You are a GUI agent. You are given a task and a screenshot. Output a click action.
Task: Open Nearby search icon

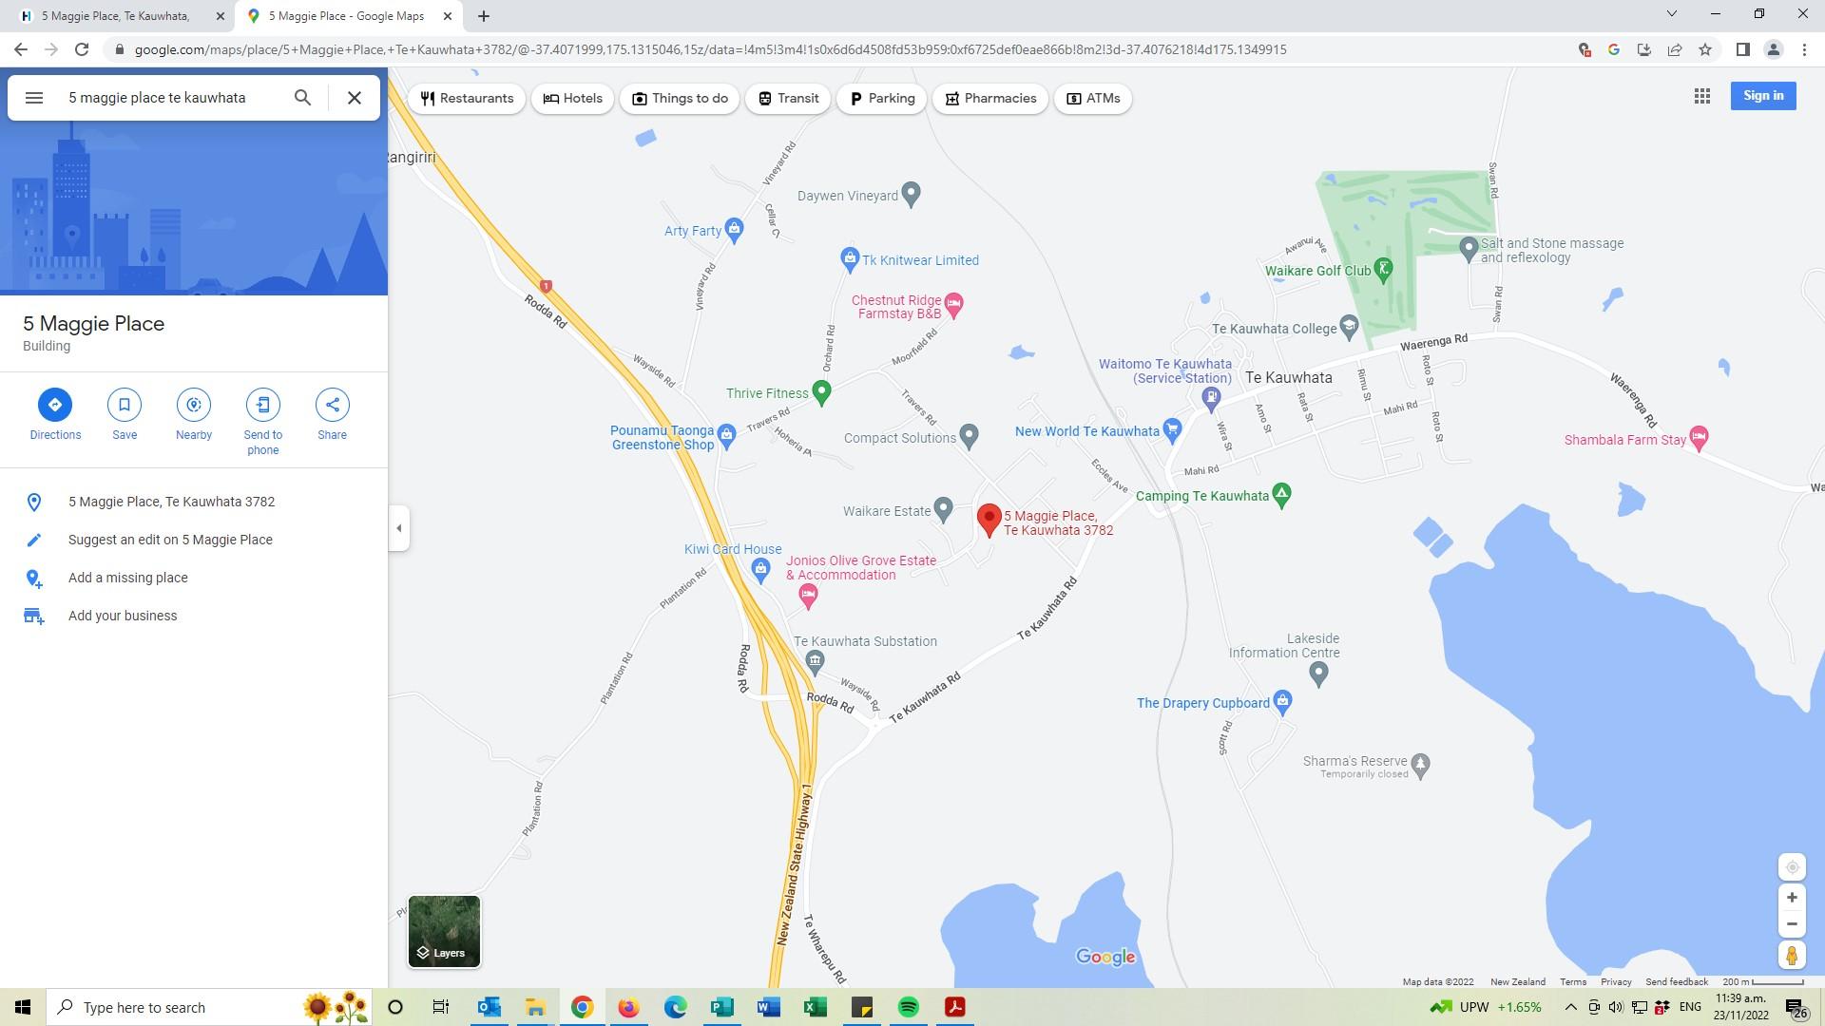[x=194, y=405]
